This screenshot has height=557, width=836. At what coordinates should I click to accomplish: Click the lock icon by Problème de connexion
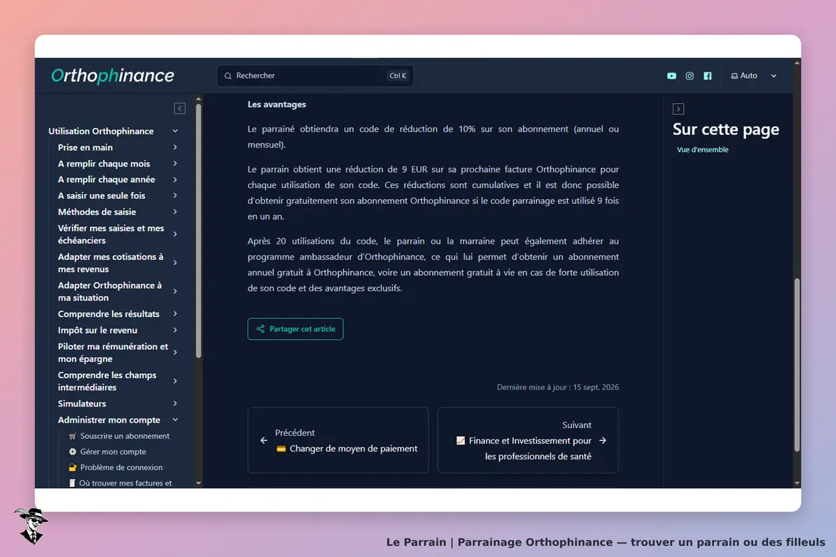(x=72, y=468)
